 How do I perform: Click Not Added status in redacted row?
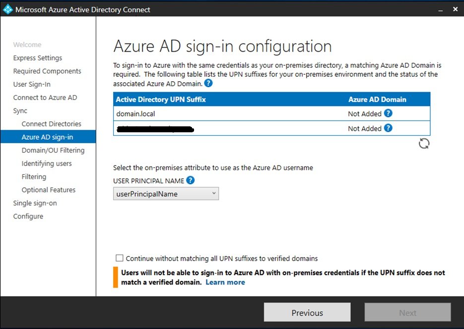tap(365, 128)
